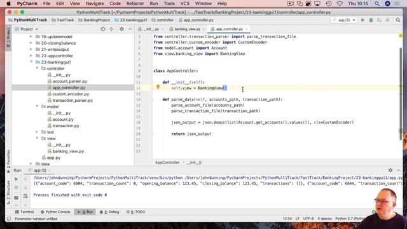Click the 4 spaces indent setting
This screenshot has width=407, height=229.
tap(324, 219)
